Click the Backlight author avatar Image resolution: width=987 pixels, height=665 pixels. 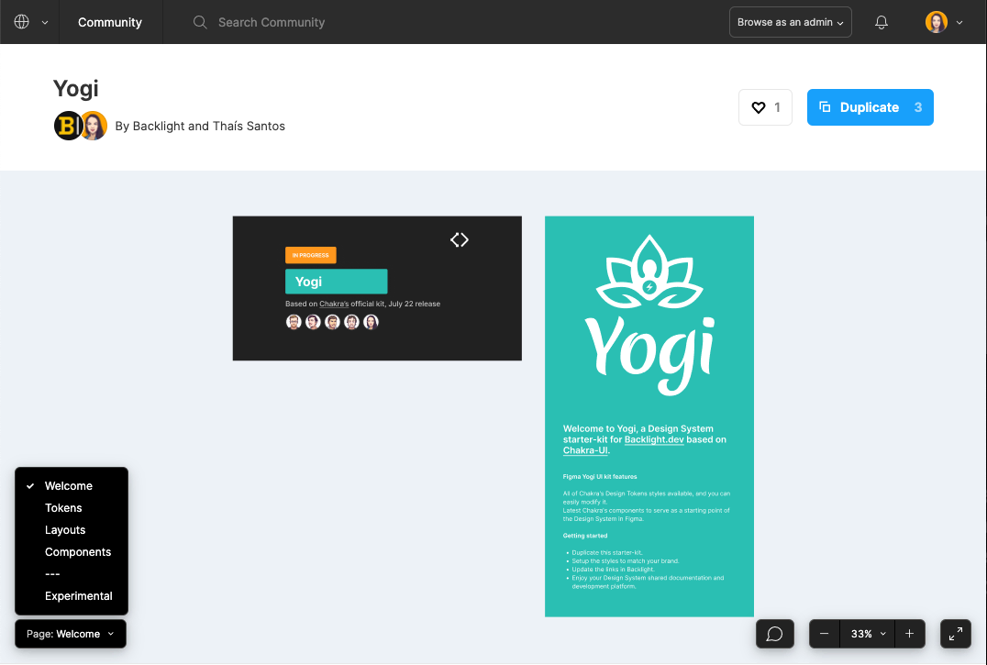tap(67, 126)
